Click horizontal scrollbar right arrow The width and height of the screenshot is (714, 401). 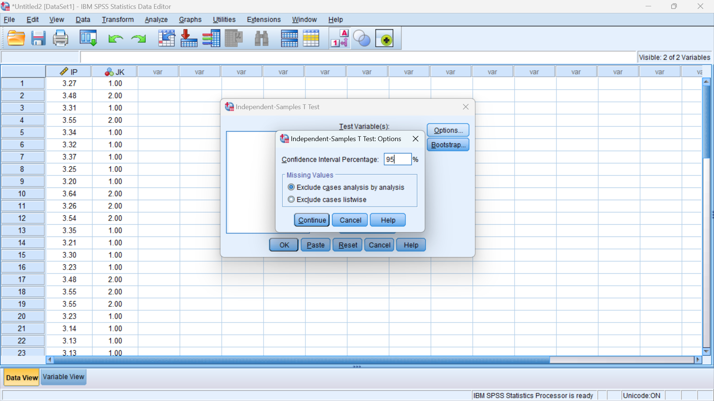pos(698,360)
